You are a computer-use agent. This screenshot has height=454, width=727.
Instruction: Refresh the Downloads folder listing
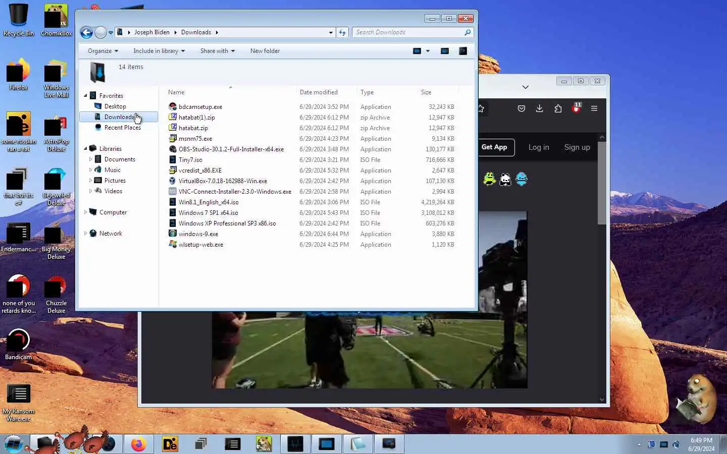(x=342, y=32)
